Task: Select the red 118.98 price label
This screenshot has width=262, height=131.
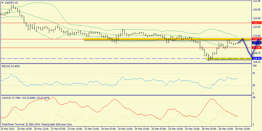Action: coord(256,48)
